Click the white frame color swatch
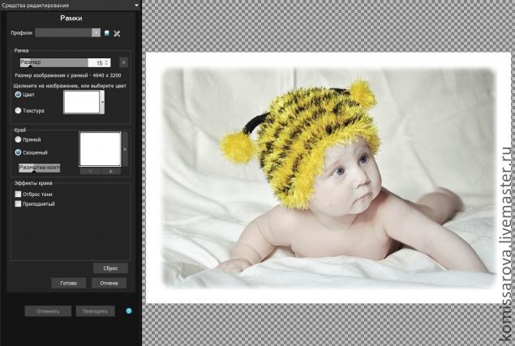515x346 pixels. click(81, 102)
